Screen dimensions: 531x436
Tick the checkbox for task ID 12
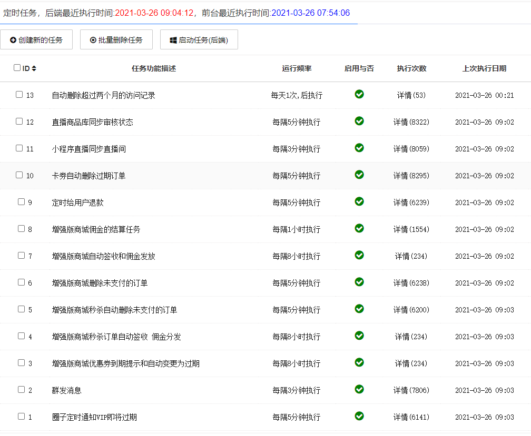tap(19, 121)
